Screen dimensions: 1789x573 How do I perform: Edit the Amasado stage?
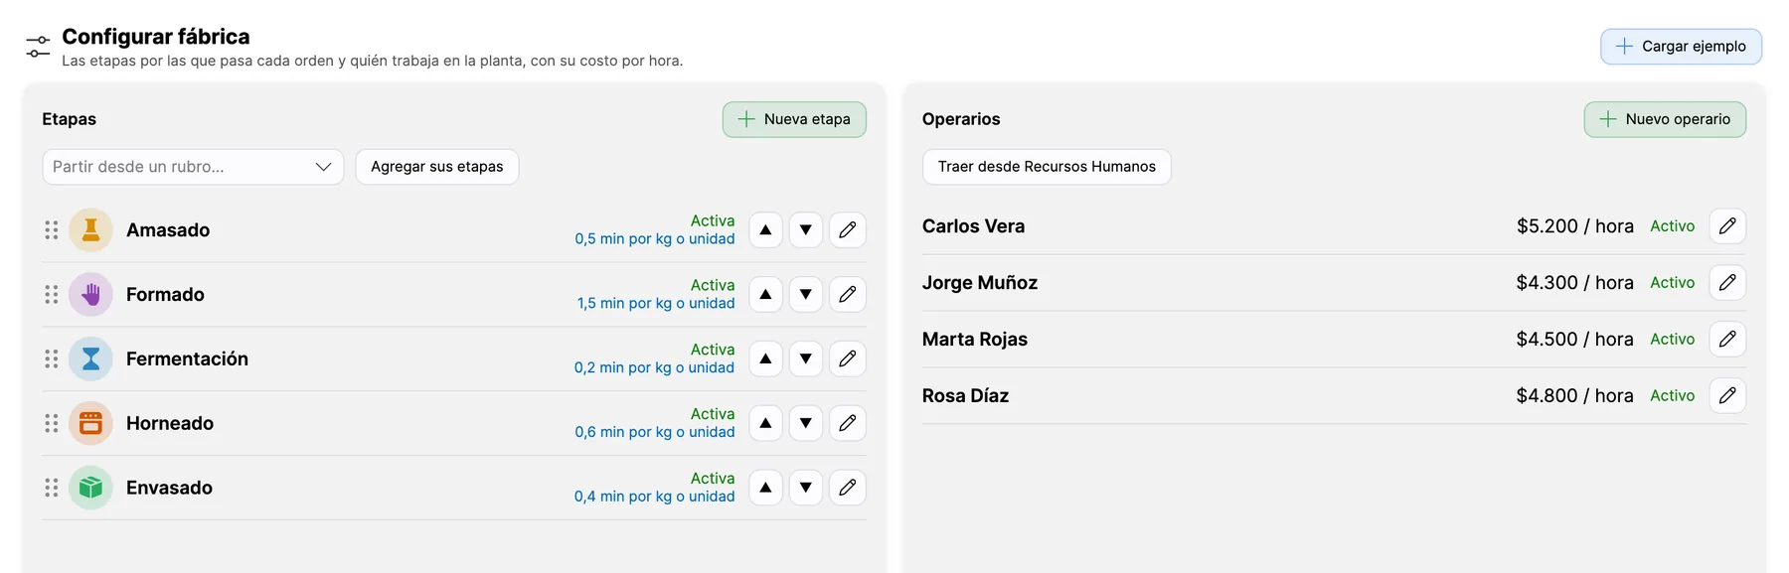tap(848, 230)
